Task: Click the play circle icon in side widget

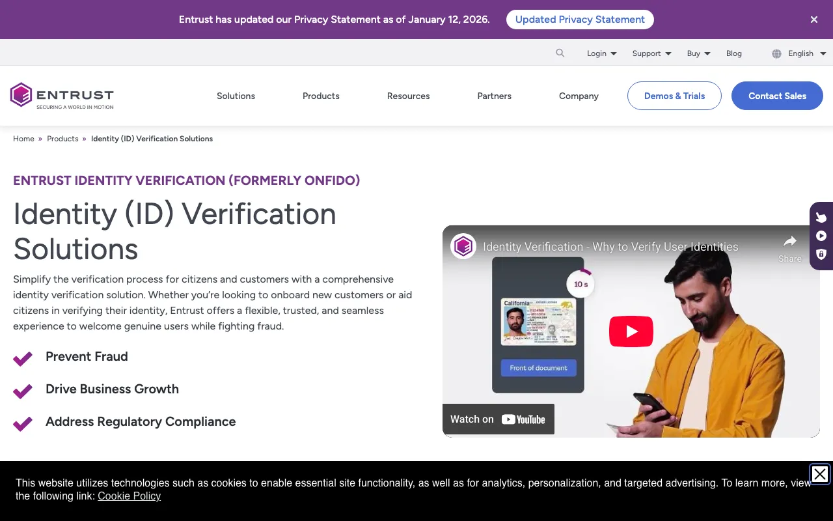Action: pos(821,236)
